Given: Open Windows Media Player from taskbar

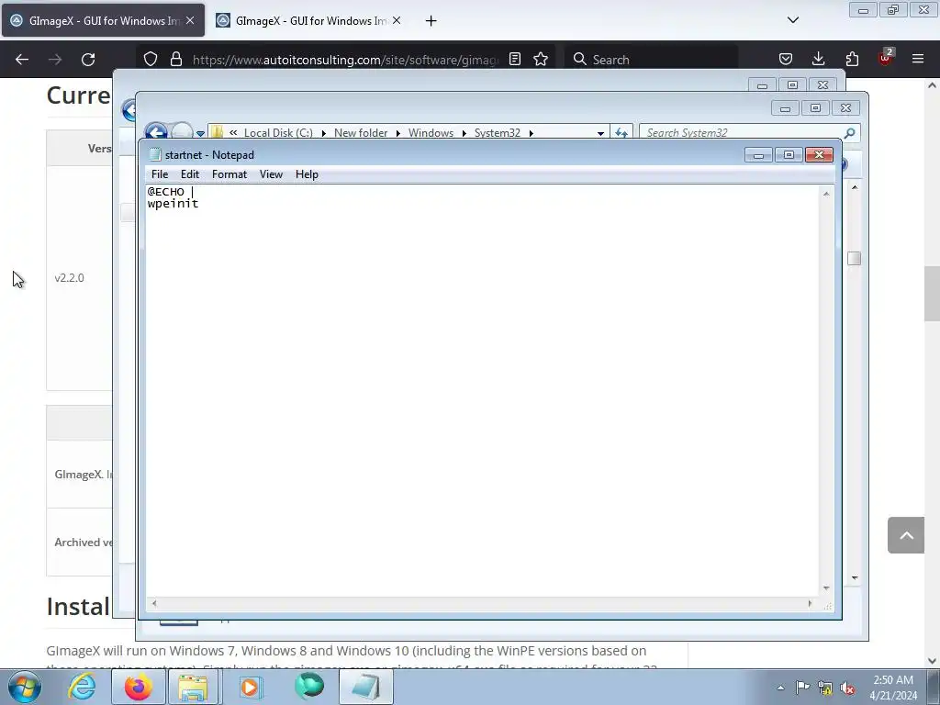Looking at the screenshot, I should pyautogui.click(x=251, y=687).
